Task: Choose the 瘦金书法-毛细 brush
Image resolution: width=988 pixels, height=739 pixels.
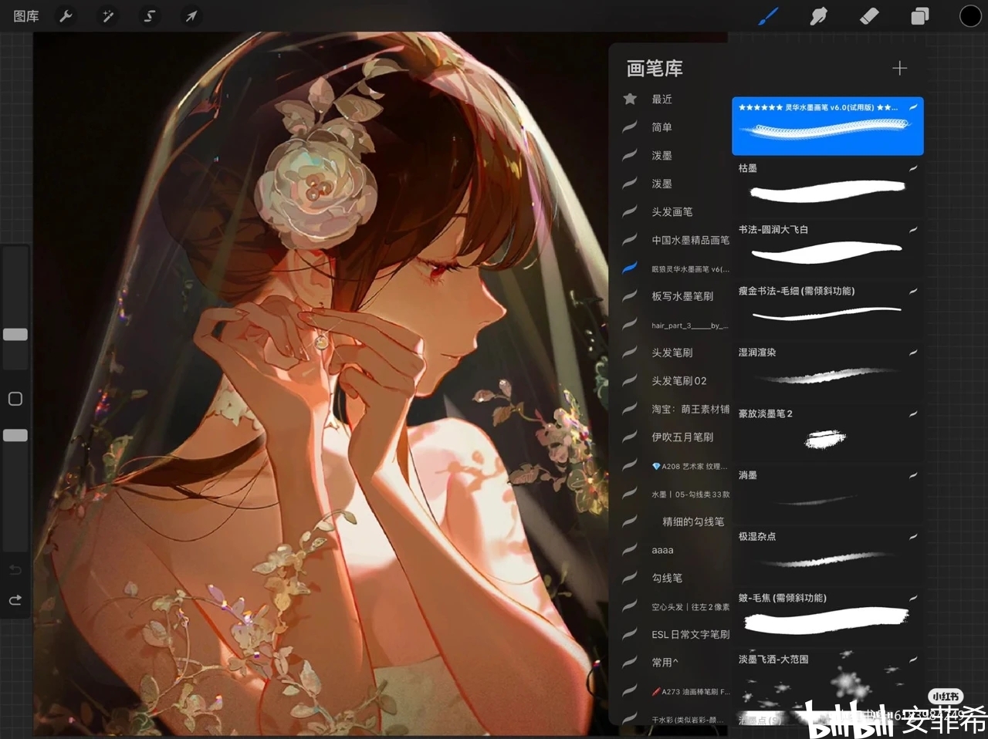Action: pos(827,310)
